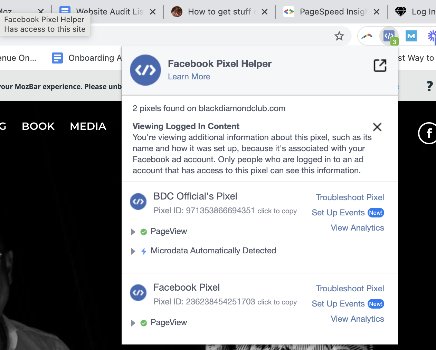This screenshot has width=436, height=350.
Task: Switch to the How to get stuff tab
Action: click(x=219, y=12)
